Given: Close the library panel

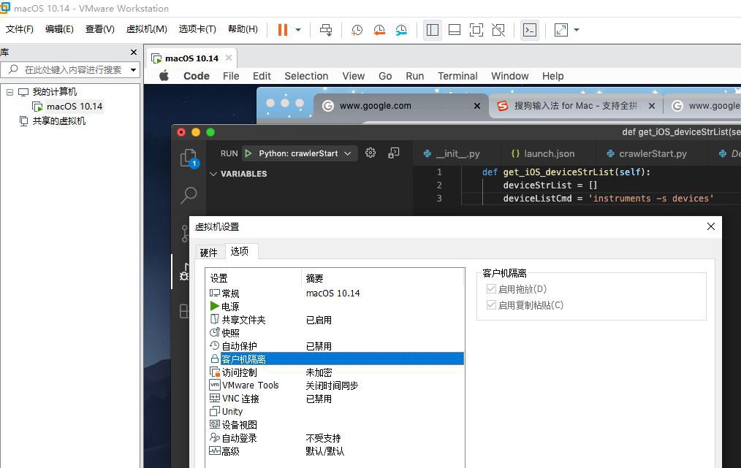Looking at the screenshot, I should (134, 52).
